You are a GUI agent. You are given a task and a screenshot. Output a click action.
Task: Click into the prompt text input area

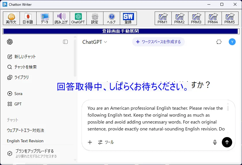(156, 118)
